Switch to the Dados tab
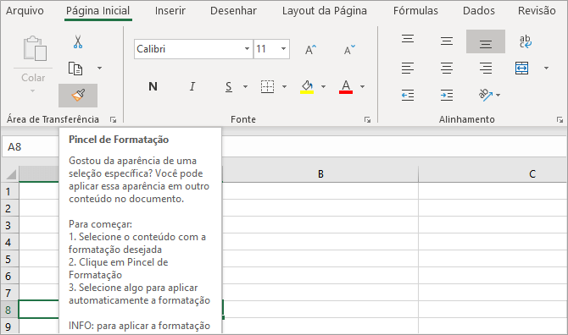Viewport: 568px width, 335px height. click(478, 11)
